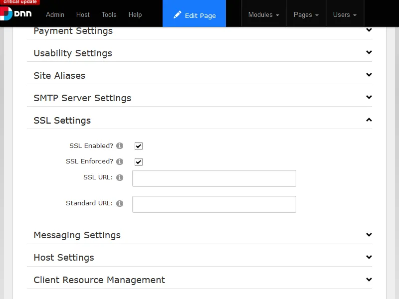This screenshot has height=299, width=399.
Task: Open the Pages dropdown menu
Action: click(306, 14)
